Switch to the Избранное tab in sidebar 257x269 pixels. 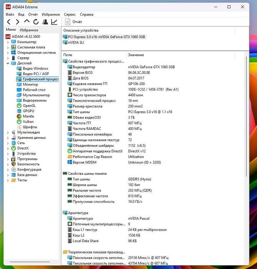point(29,30)
